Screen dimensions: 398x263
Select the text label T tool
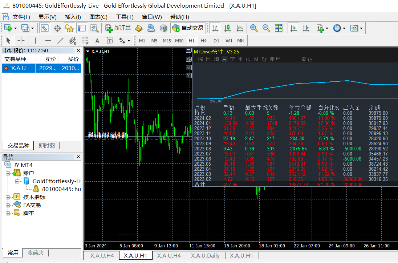point(110,41)
